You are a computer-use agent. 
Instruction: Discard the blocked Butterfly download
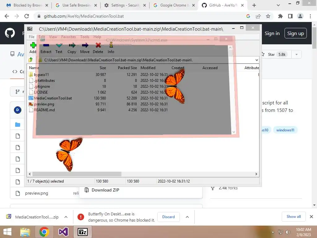pos(168,217)
